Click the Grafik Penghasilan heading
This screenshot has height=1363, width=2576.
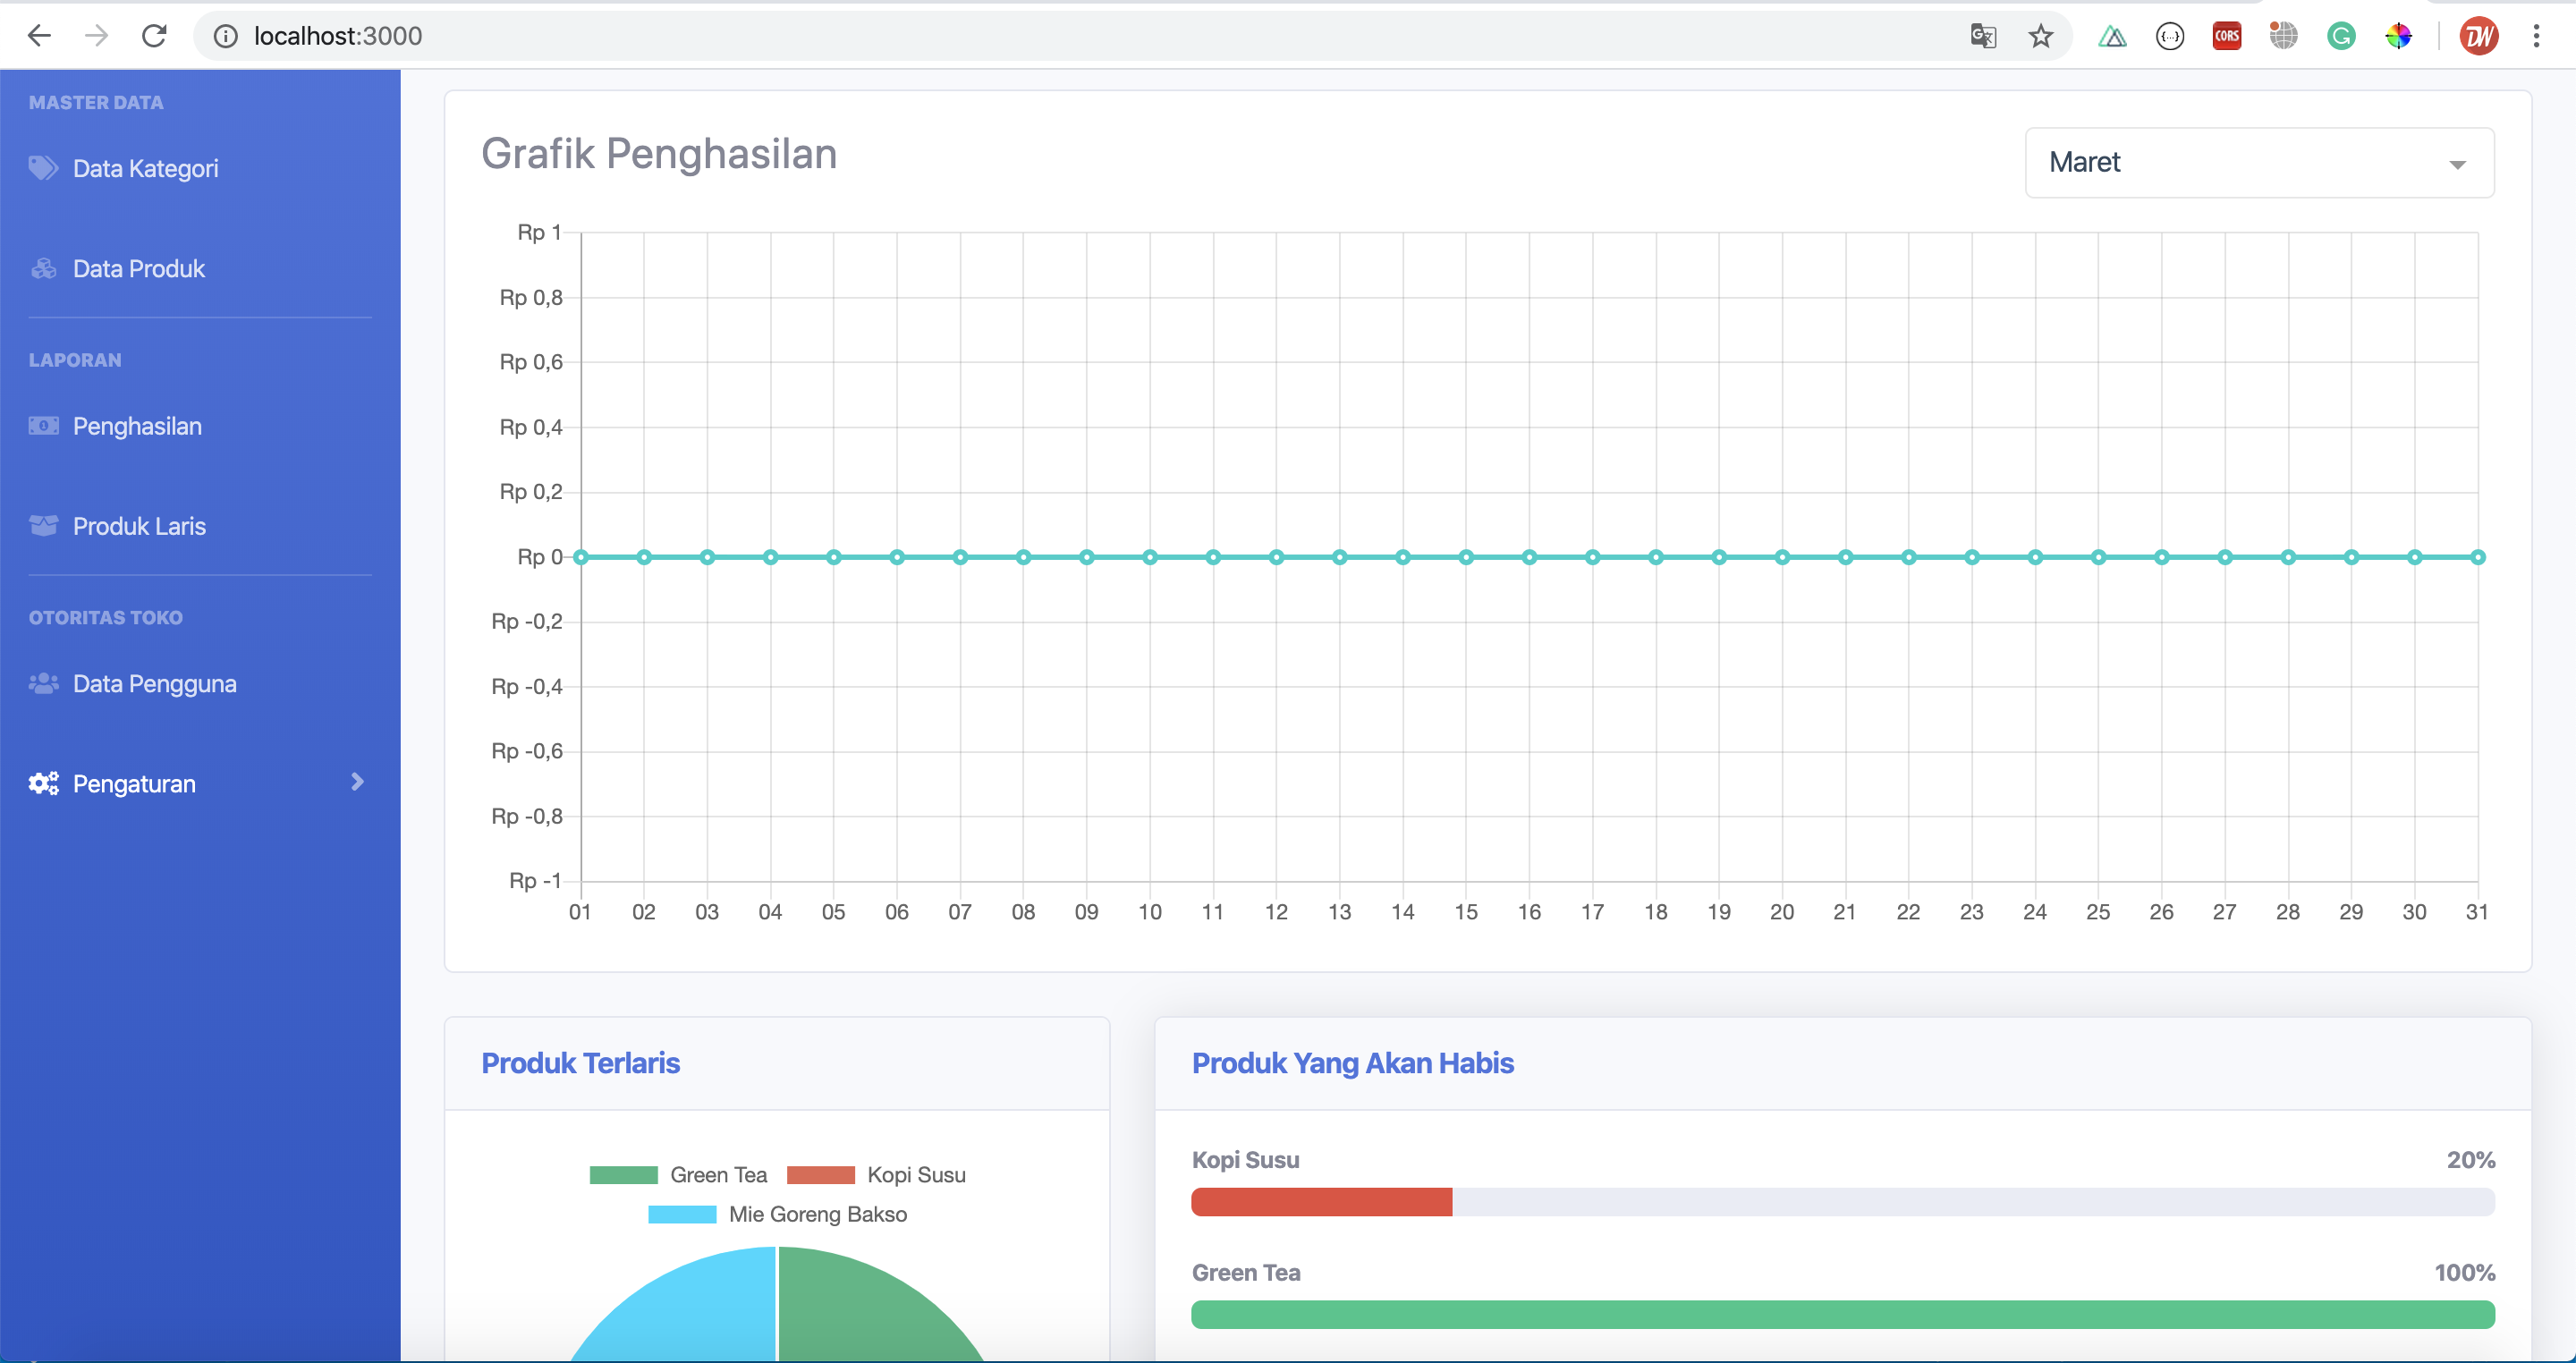point(659,154)
